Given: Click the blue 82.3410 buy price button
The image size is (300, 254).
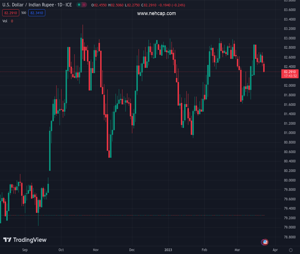Looking at the screenshot, I should tap(37, 13).
